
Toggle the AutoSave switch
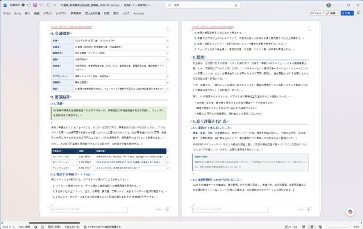click(x=26, y=5)
